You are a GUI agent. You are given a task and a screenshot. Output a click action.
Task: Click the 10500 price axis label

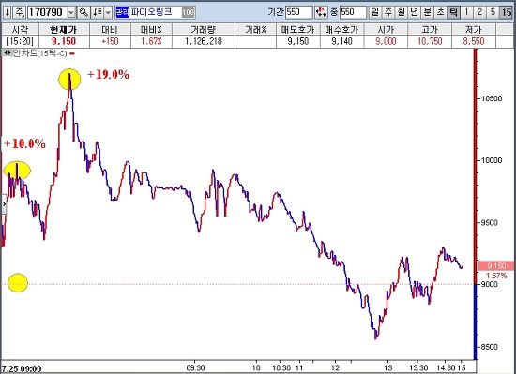pos(492,98)
